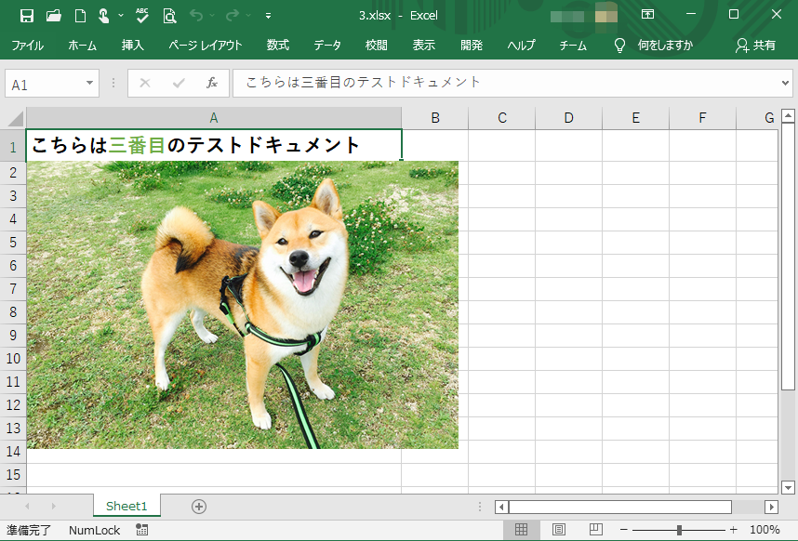This screenshot has height=541, width=798.
Task: Click the Undo icon
Action: click(196, 15)
